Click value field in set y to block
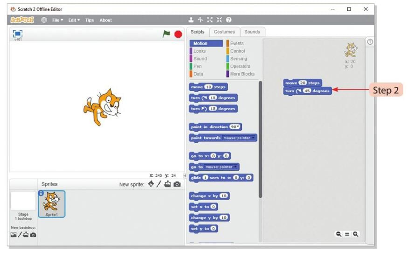Image resolution: width=408 pixels, height=253 pixels. 214,229
